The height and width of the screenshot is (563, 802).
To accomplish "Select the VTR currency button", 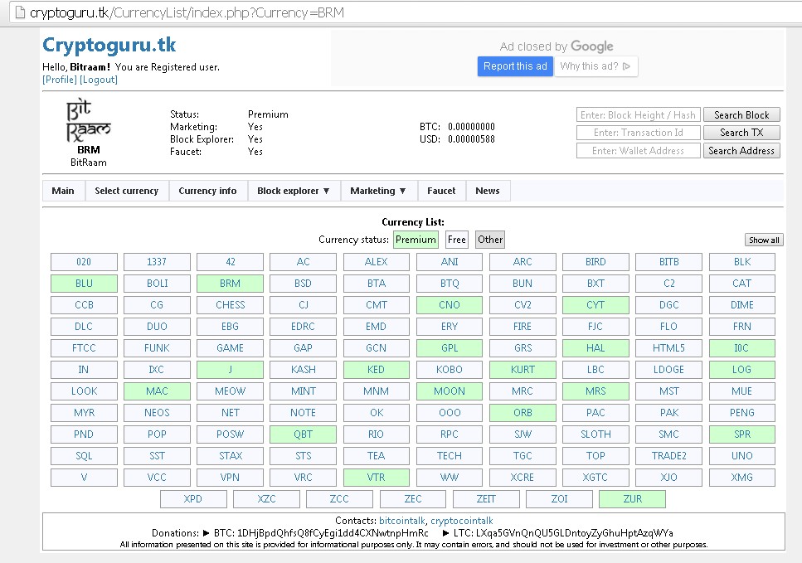I will tap(376, 477).
